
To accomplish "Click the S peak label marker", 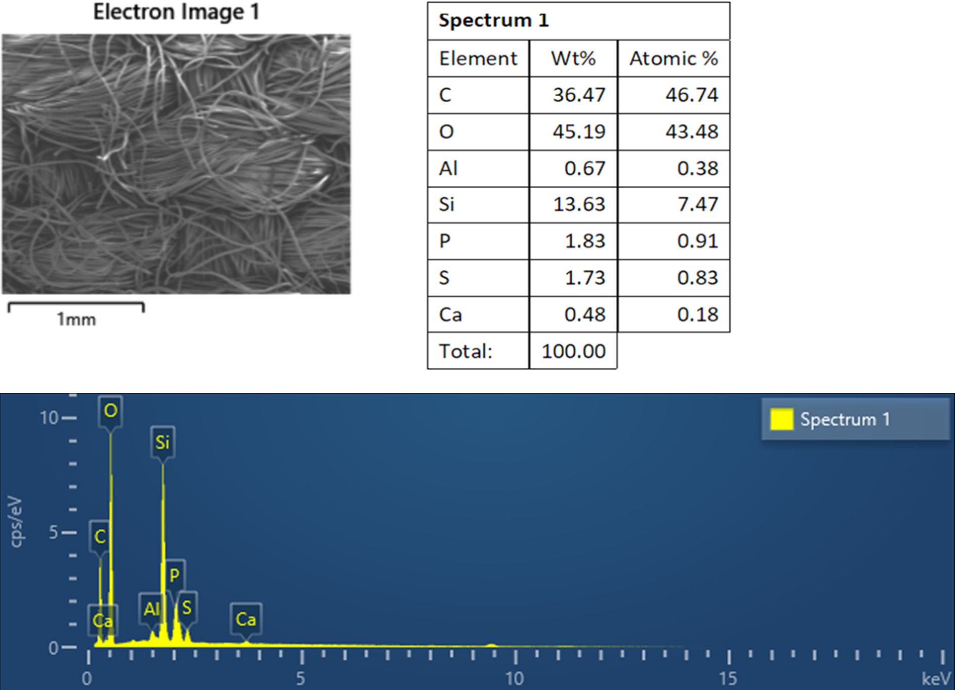I will pyautogui.click(x=187, y=608).
